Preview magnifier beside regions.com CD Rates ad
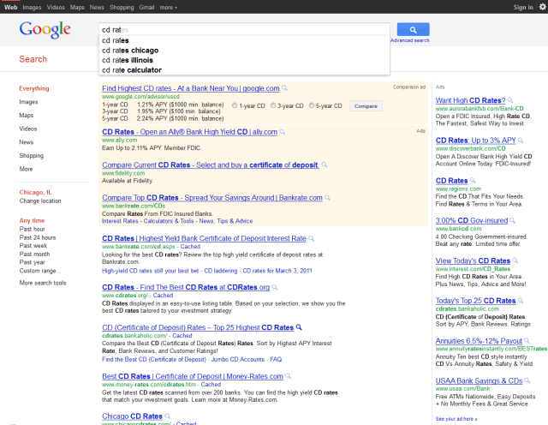The width and height of the screenshot is (548, 425). click(x=473, y=181)
